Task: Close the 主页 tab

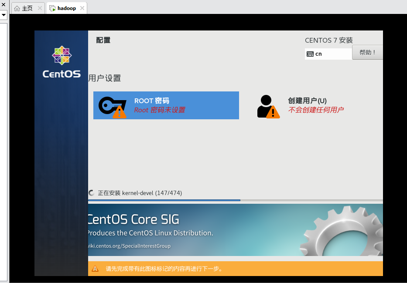Action: (x=40, y=8)
